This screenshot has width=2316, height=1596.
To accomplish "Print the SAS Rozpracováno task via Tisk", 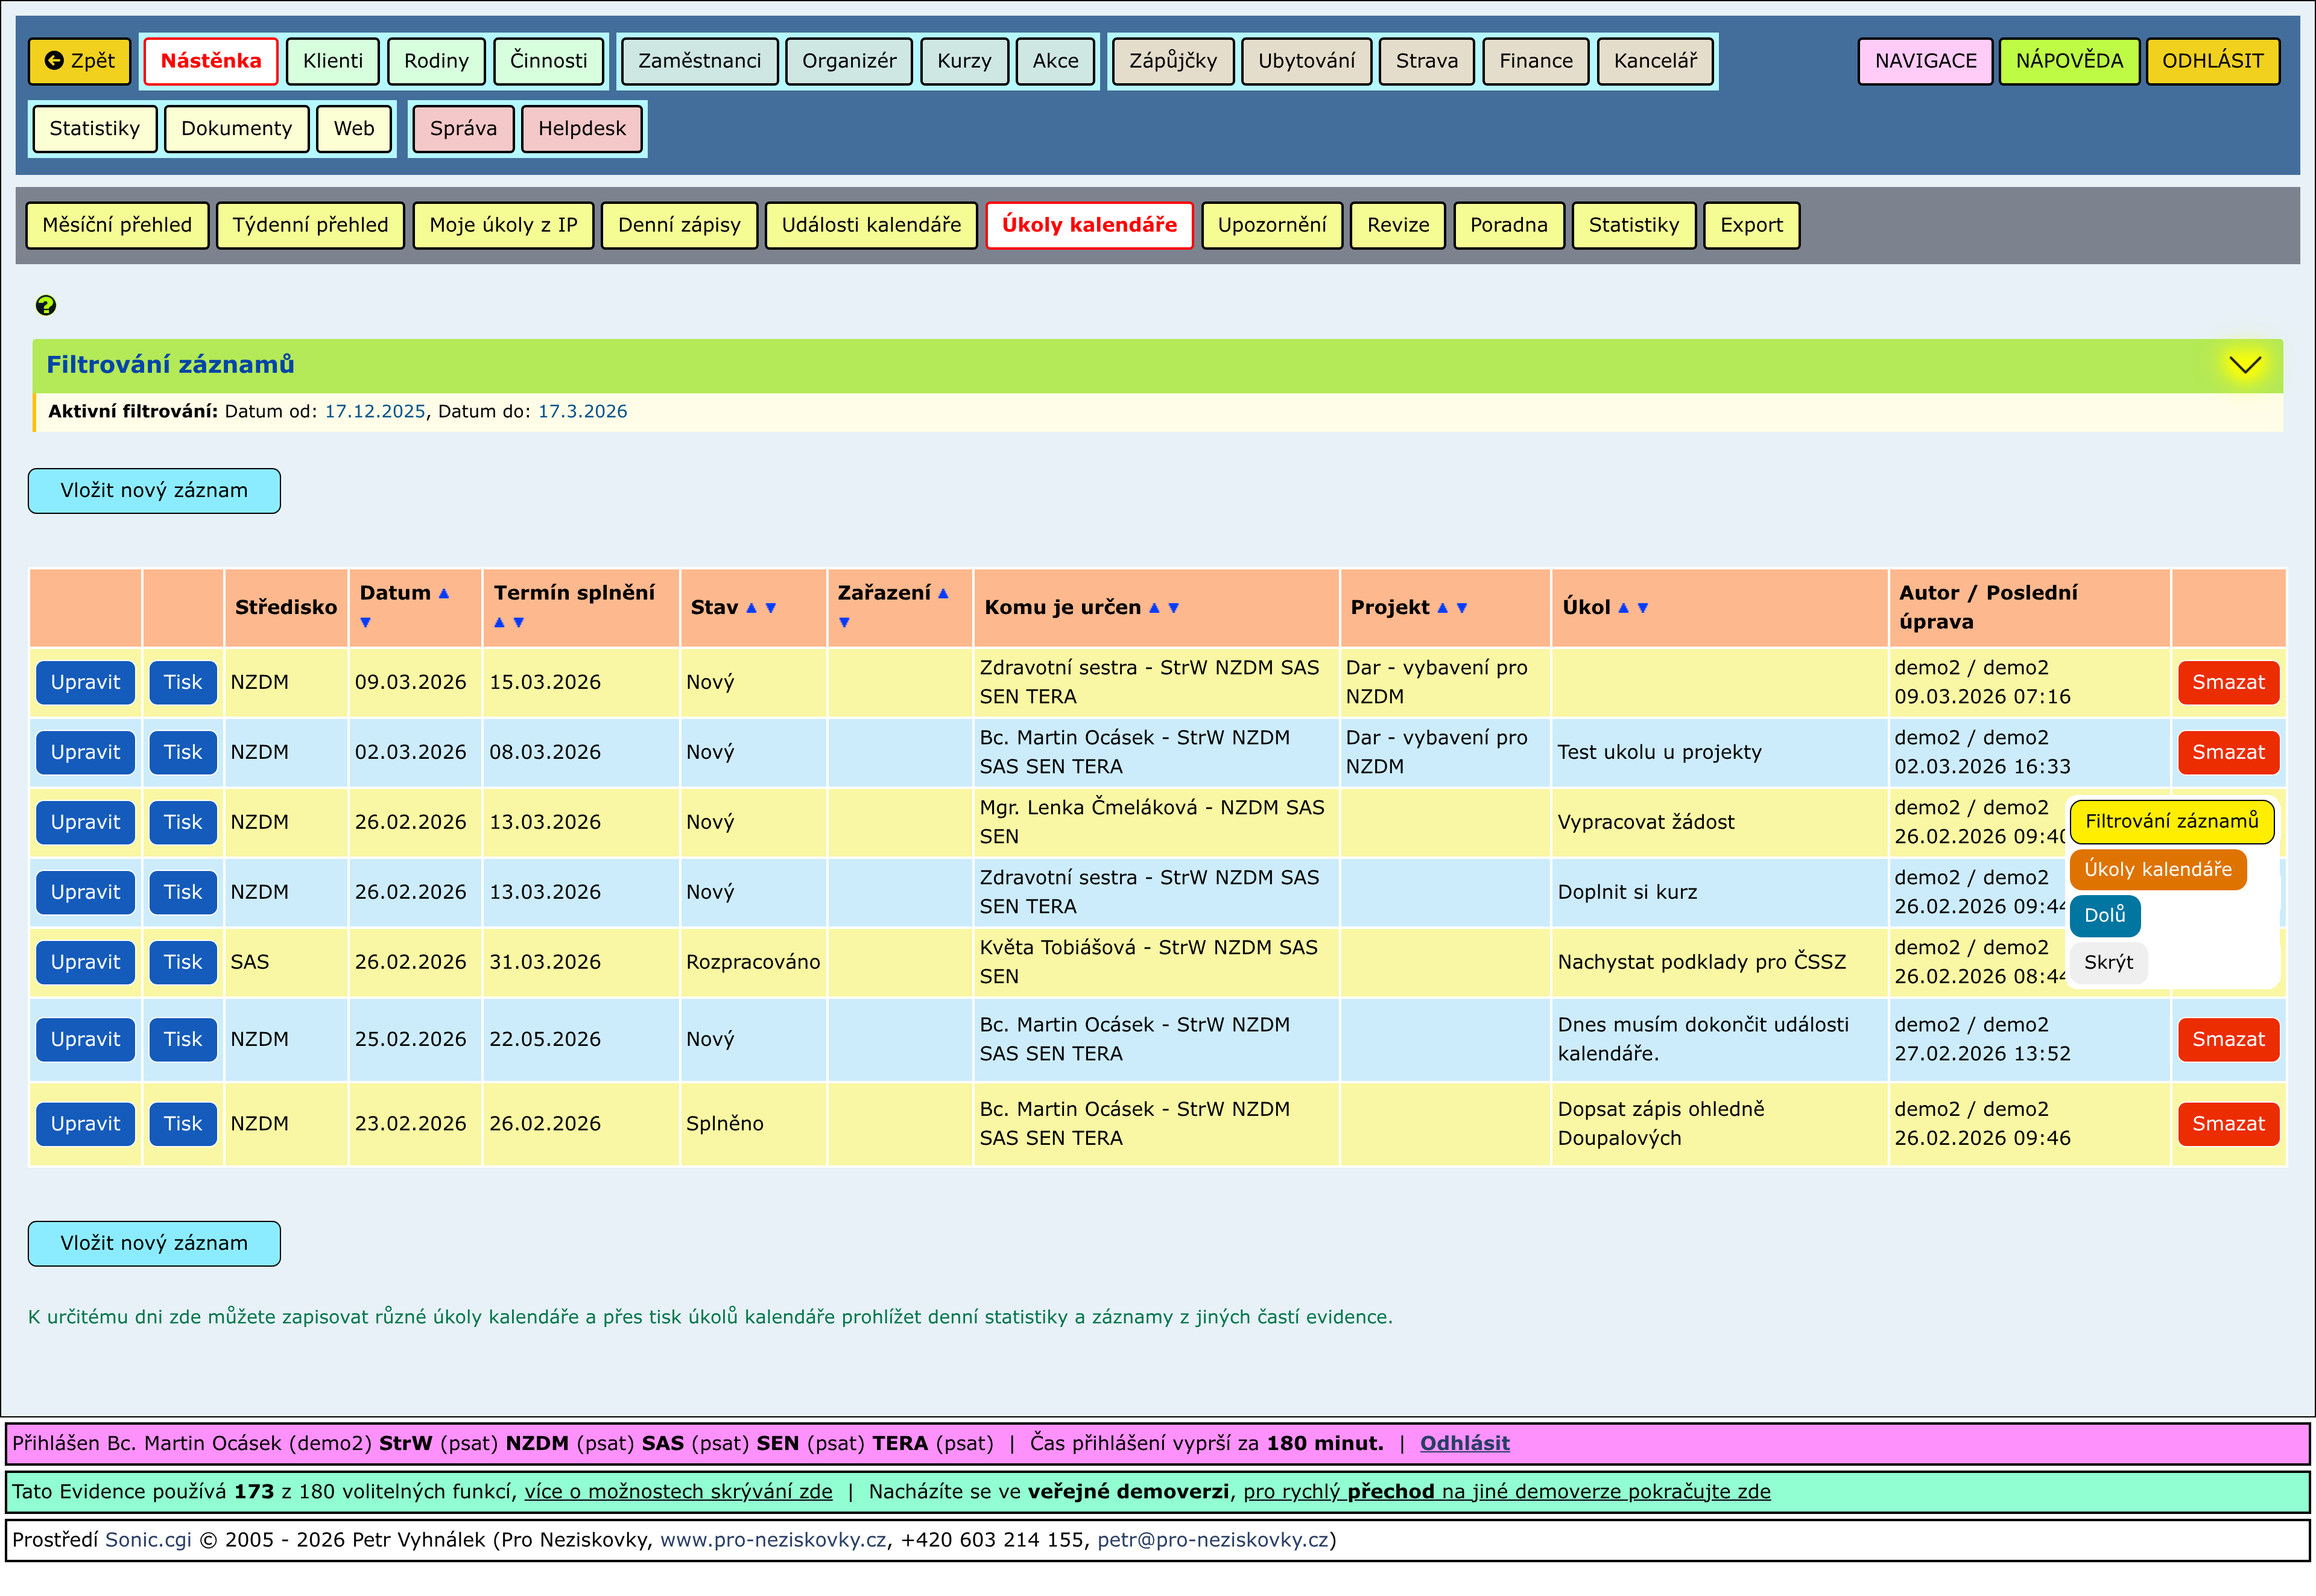I will tap(183, 962).
